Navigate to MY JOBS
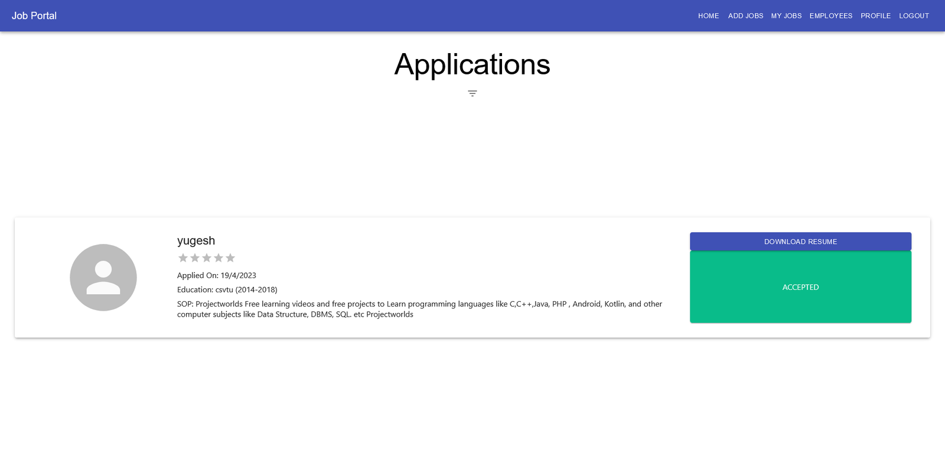Viewport: 945px width, 466px height. point(786,16)
